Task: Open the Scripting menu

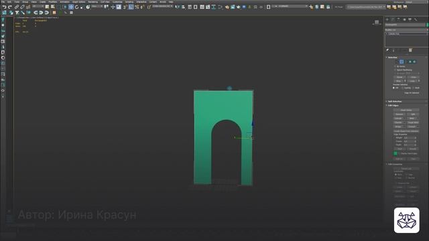Action: pos(129,2)
